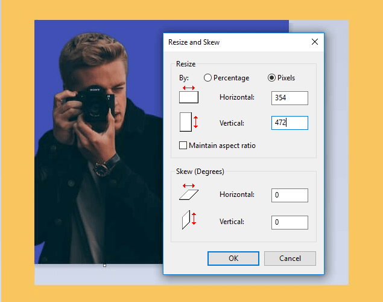This screenshot has width=383, height=302.
Task: Click the Resize and Skew title text
Action: [194, 42]
